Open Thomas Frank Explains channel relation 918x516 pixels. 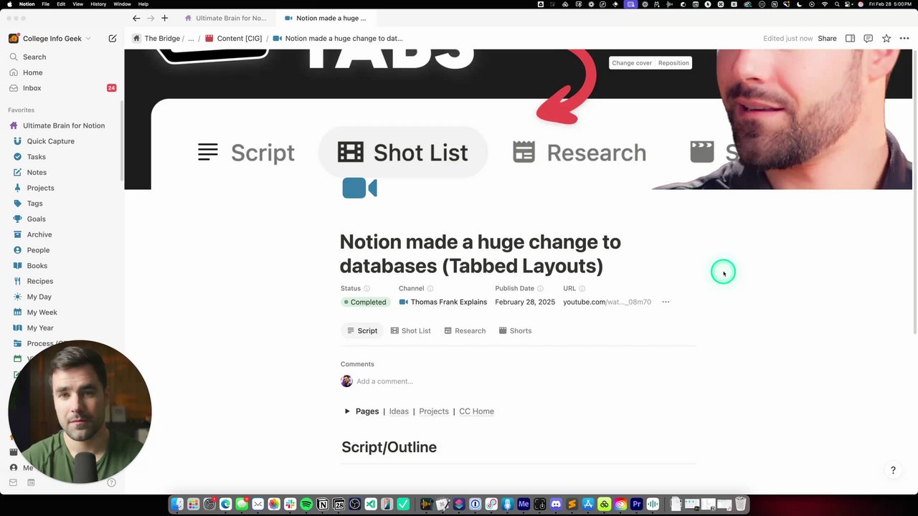(x=443, y=302)
